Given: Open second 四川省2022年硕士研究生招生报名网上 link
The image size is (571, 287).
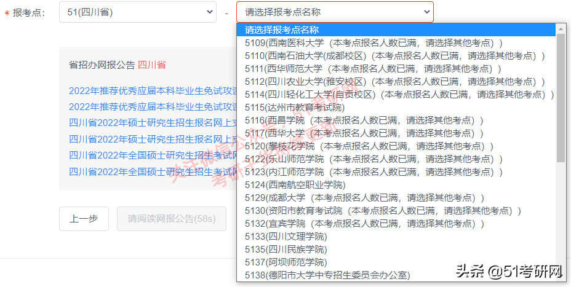Looking at the screenshot, I should (x=153, y=139).
